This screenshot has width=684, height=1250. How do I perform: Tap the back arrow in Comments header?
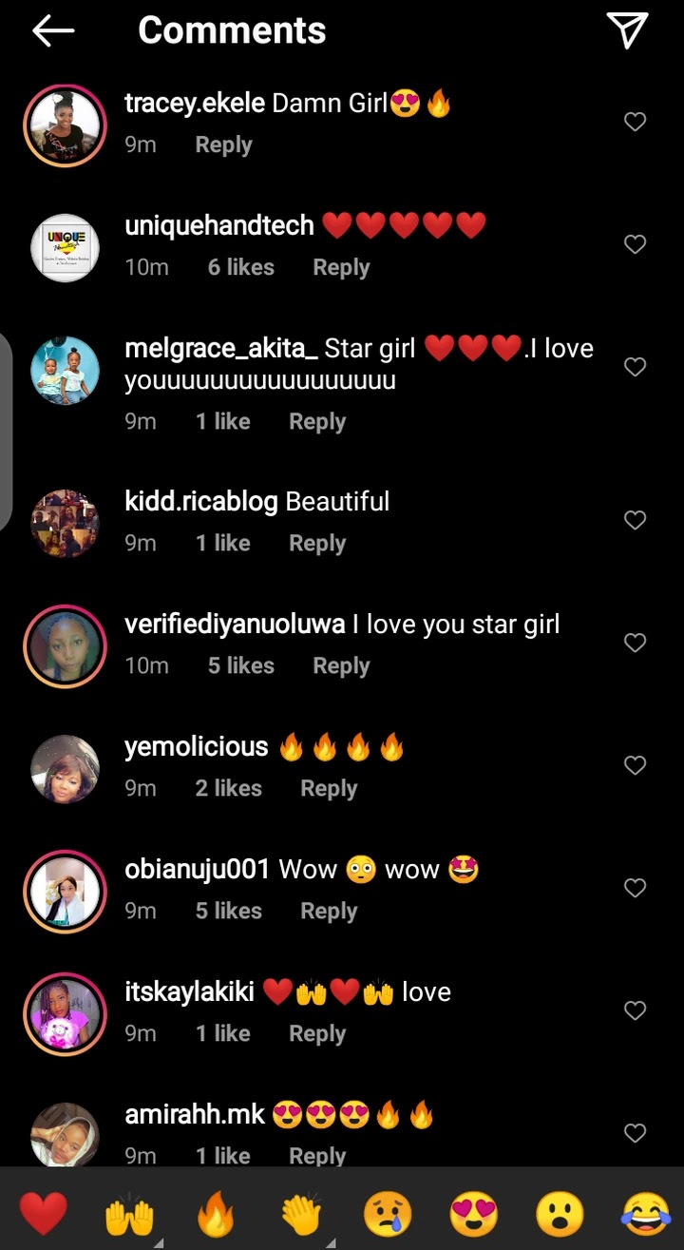pos(53,31)
